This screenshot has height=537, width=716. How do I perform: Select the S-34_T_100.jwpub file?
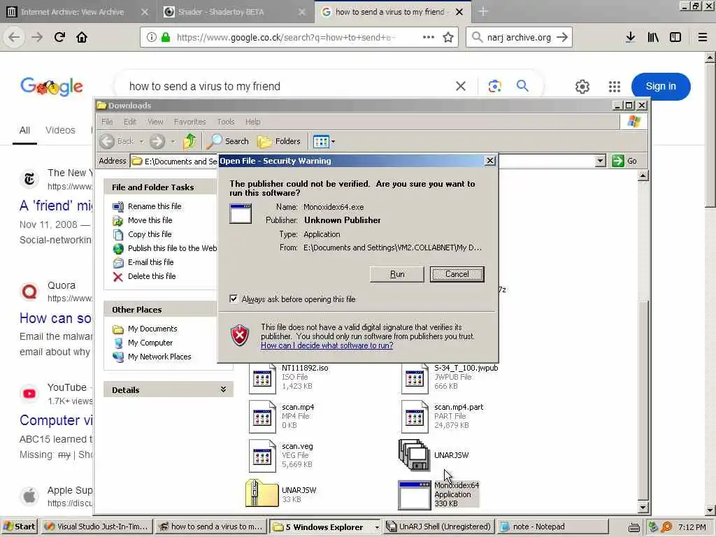pos(450,377)
